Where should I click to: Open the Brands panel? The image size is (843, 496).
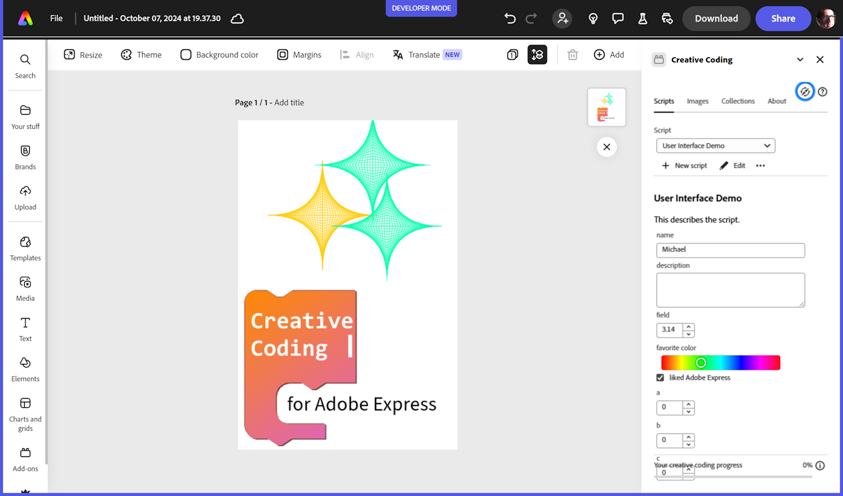click(25, 157)
